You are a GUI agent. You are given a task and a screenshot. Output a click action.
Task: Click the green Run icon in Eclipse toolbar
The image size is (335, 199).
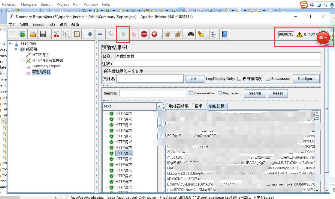pos(96,10)
